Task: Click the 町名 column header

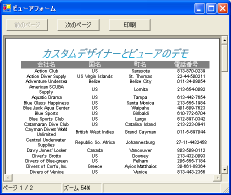Action: [140, 64]
